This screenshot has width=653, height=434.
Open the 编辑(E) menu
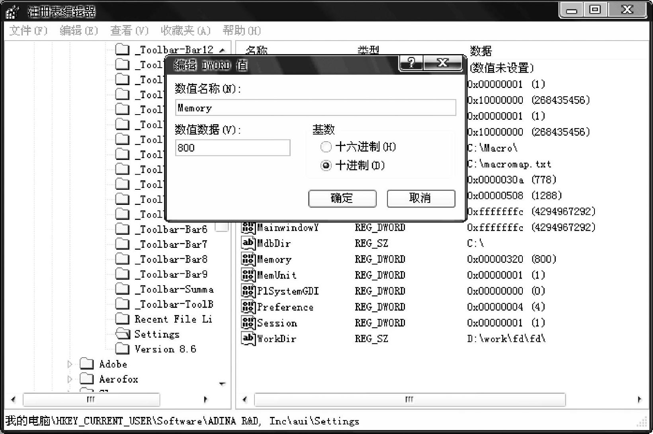(79, 31)
